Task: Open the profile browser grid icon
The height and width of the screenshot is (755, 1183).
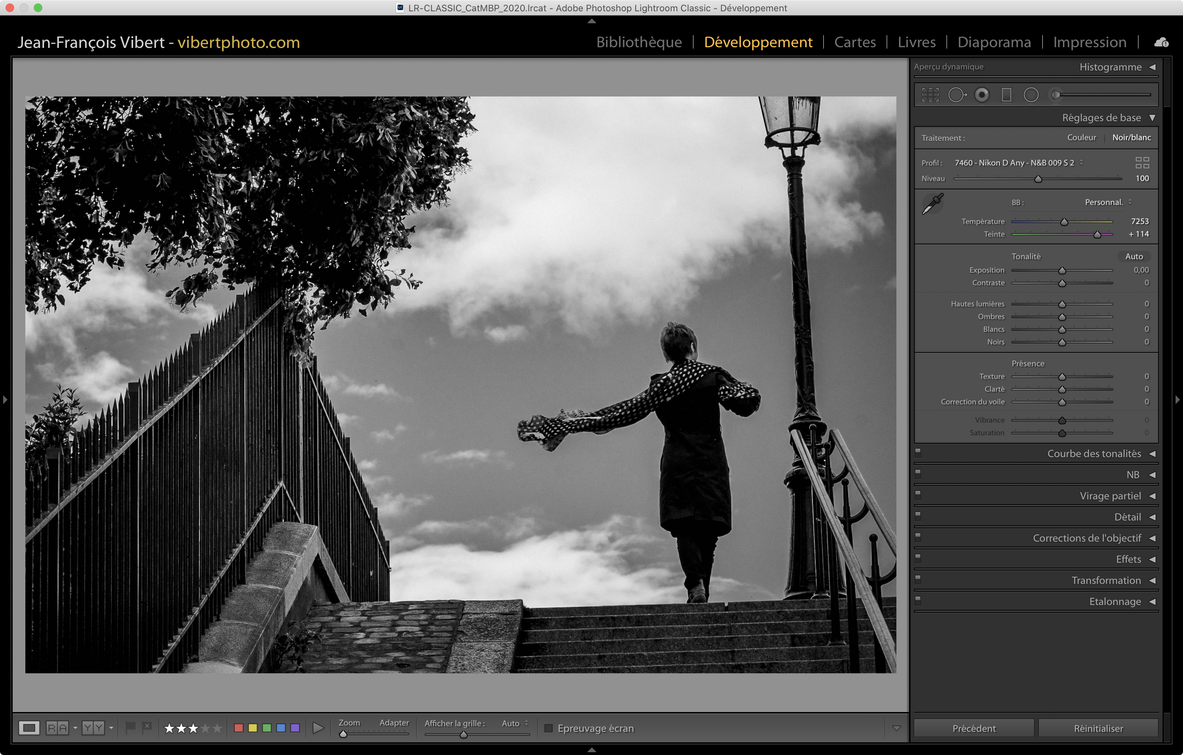Action: click(x=1142, y=163)
